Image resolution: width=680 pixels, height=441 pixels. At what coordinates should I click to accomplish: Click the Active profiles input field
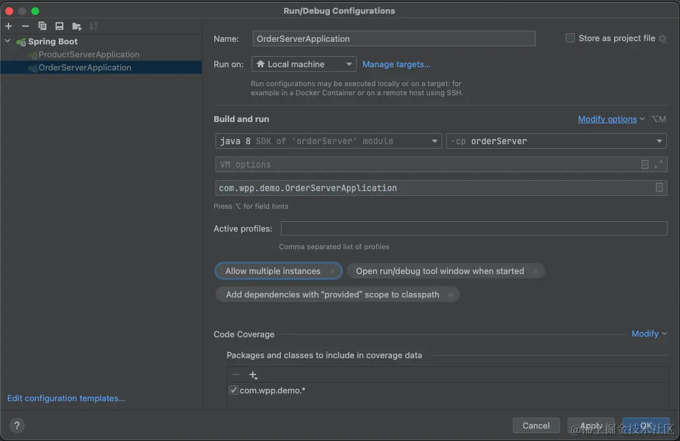pyautogui.click(x=474, y=228)
